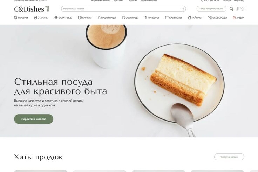This screenshot has height=172, width=258.
Task: Open the Салатницы category icon
Action: (x=56, y=18)
